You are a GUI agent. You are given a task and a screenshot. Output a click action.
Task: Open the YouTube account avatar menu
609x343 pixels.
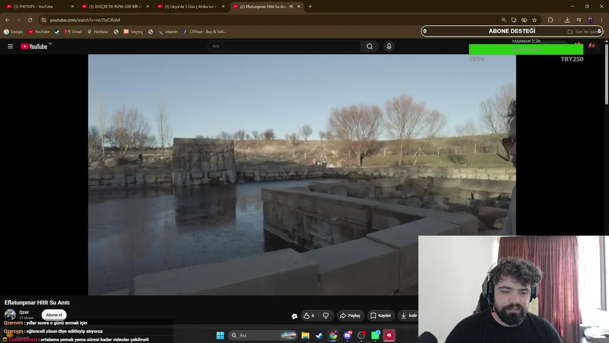point(593,46)
